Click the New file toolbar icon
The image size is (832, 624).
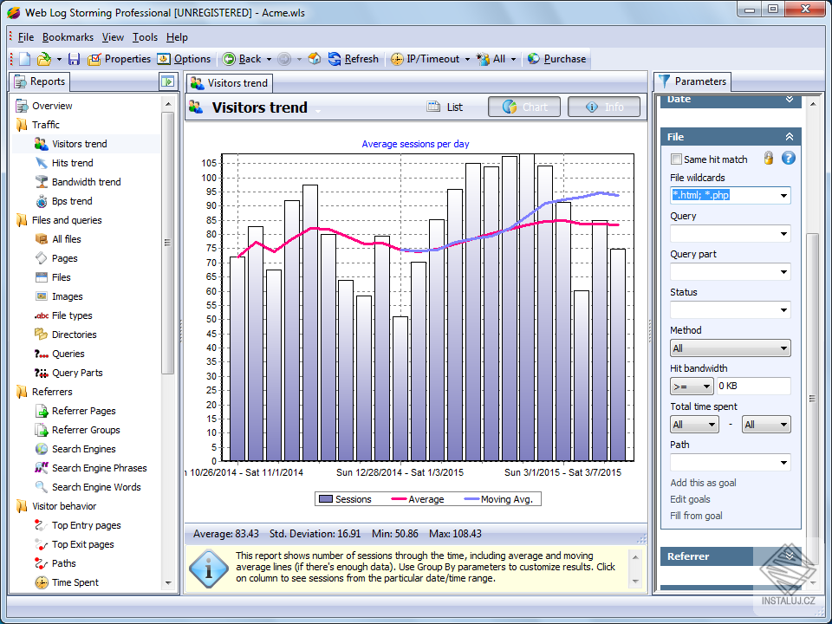tap(25, 59)
